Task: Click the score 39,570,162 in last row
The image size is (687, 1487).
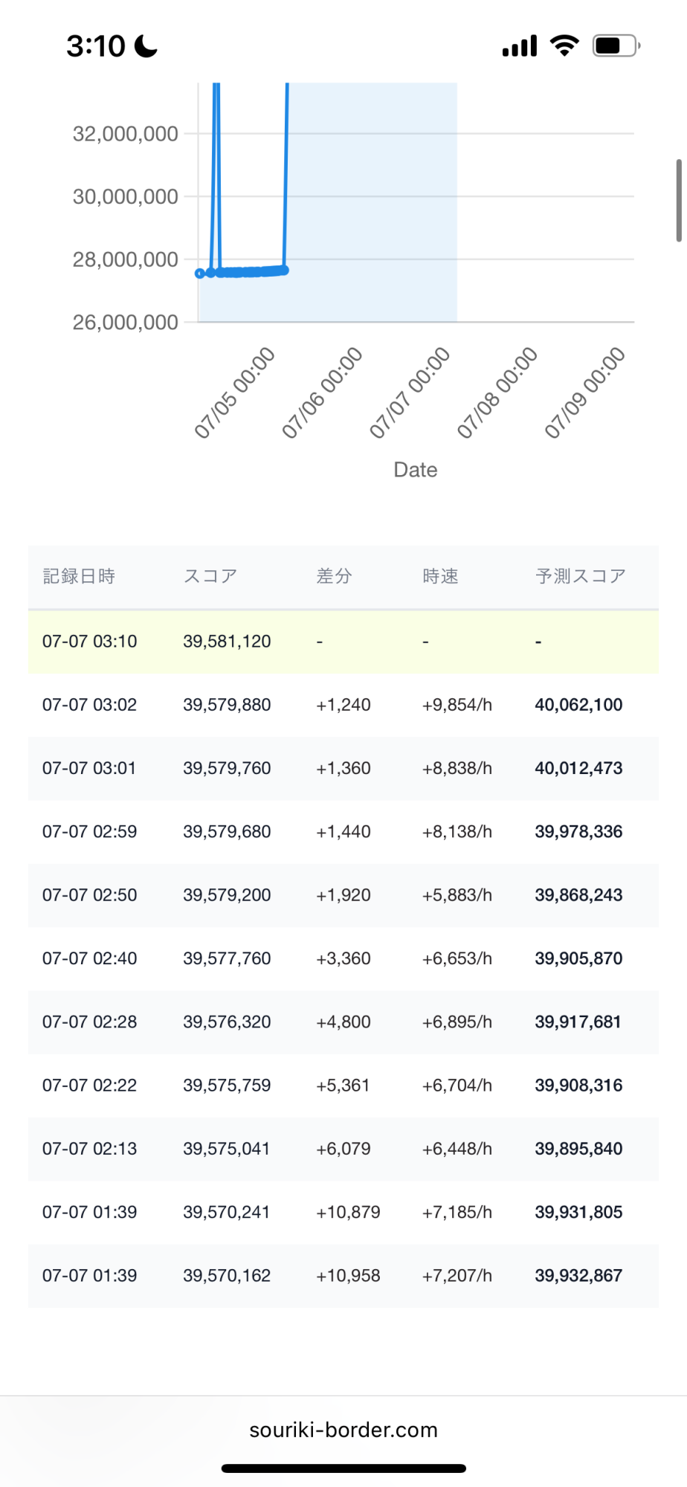Action: click(227, 1276)
